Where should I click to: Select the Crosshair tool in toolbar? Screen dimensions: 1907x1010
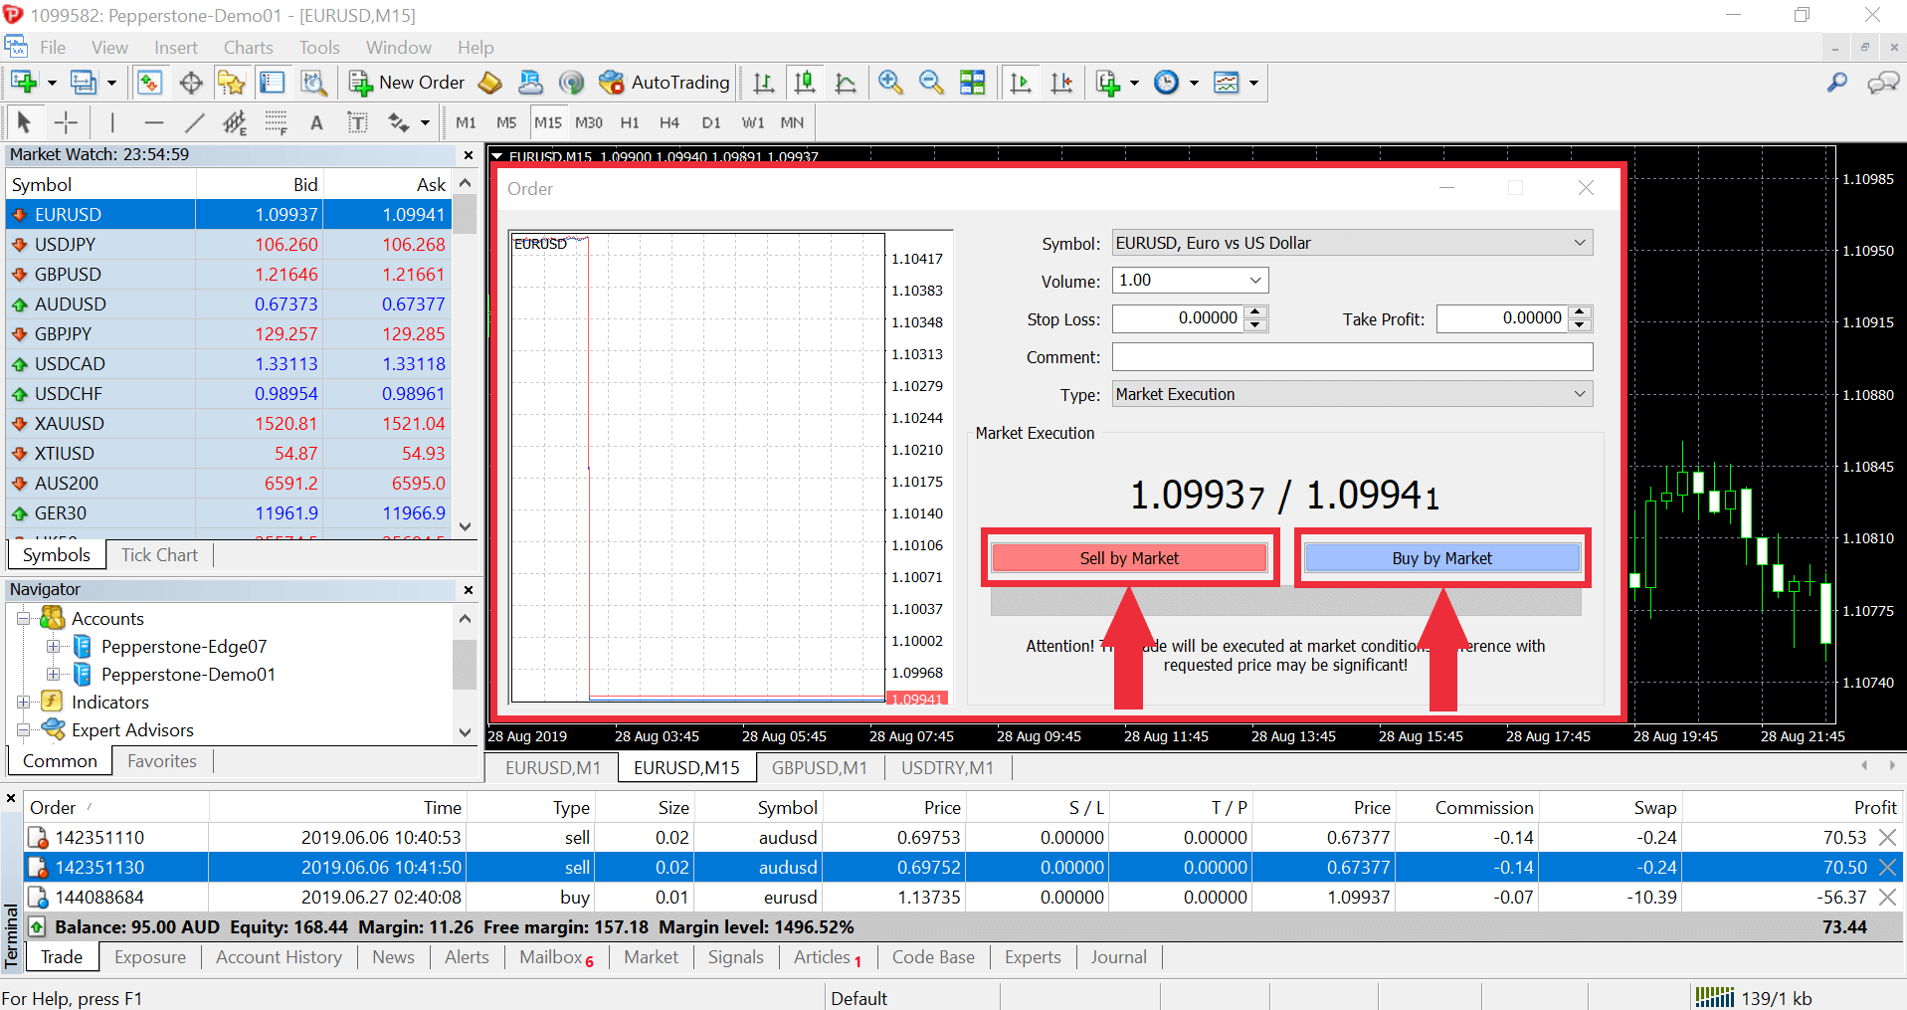[x=66, y=122]
